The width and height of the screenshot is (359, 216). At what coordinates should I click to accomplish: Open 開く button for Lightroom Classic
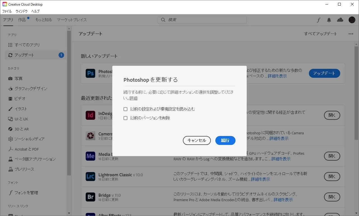tap(332, 177)
